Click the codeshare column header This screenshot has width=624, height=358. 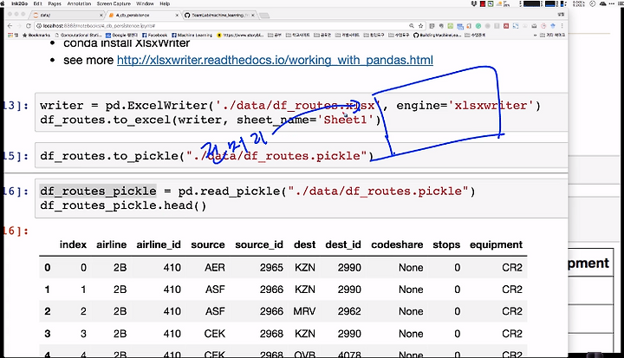[x=397, y=244]
